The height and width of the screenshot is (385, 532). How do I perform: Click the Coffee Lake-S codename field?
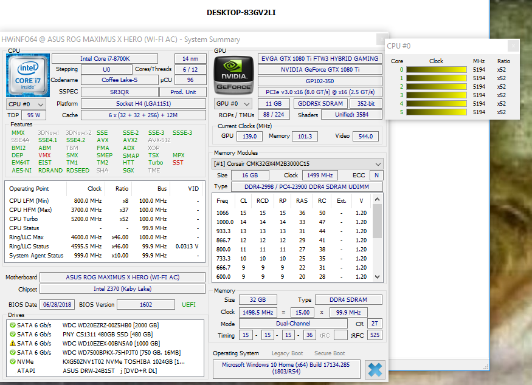click(119, 80)
